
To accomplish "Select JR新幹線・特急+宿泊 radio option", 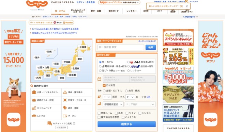I will (100, 66).
